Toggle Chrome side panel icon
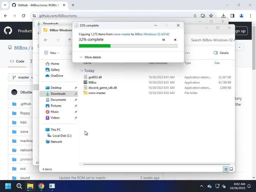The height and width of the screenshot is (192, 256). [x=232, y=16]
